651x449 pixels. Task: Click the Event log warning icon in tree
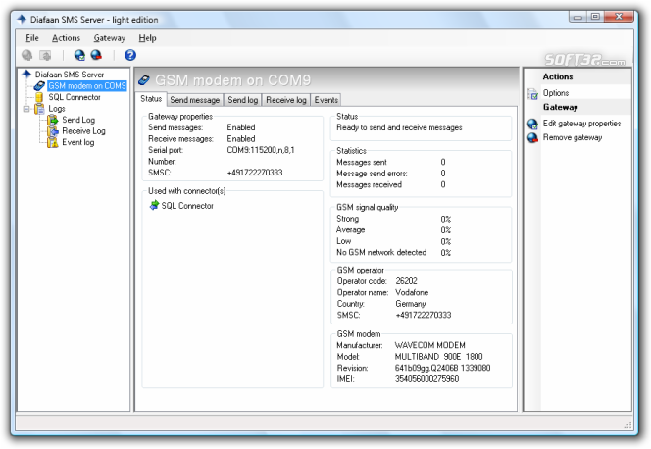53,142
